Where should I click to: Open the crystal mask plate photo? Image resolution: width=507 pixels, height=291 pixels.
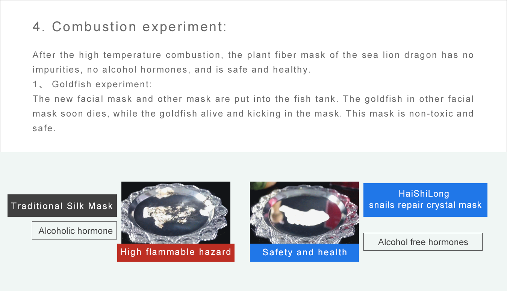tap(304, 213)
